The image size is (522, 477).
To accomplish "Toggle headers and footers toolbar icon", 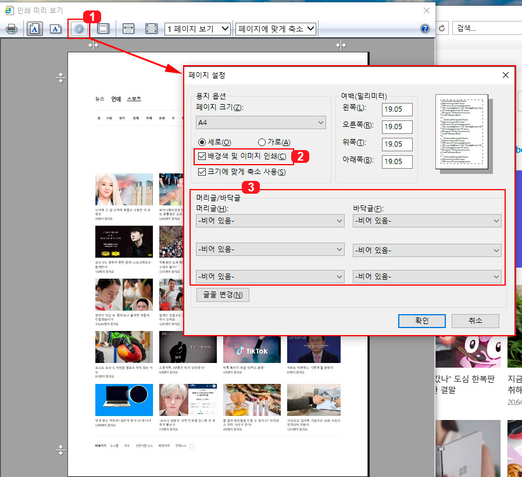I will [x=103, y=29].
